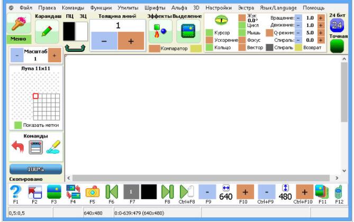Decrease line thickness with minus

click(104, 41)
